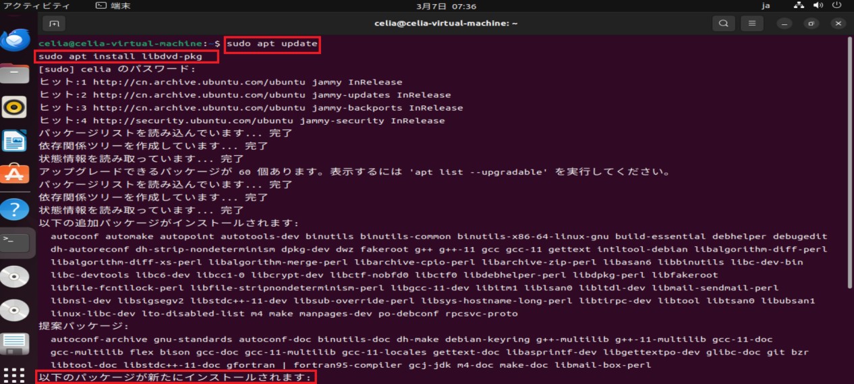Click the 提案パッケージ: heading line

[83, 325]
